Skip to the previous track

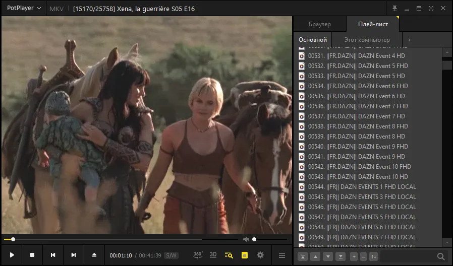point(53,255)
